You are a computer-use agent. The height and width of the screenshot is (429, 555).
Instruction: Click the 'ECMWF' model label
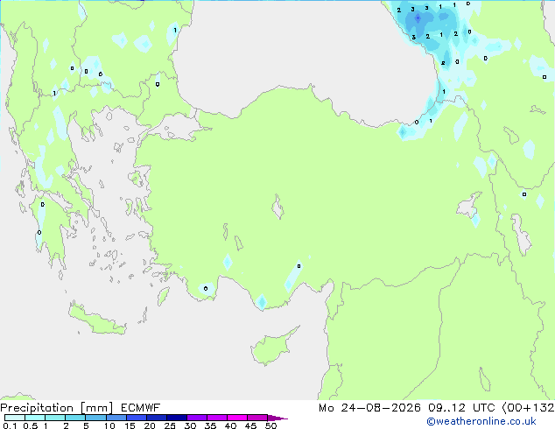coord(141,408)
